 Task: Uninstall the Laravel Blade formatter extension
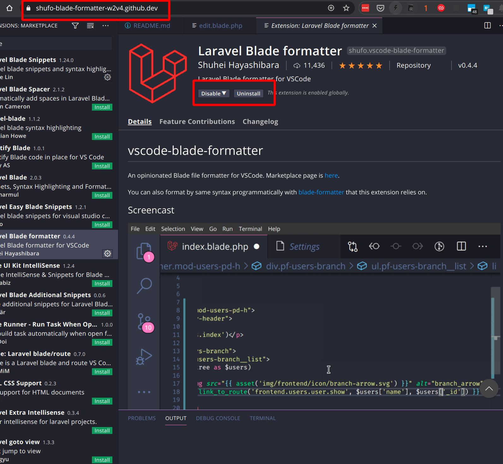(x=248, y=94)
